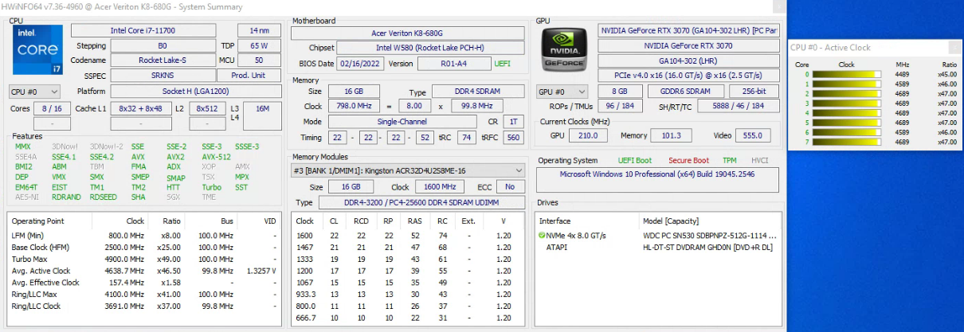Click the Turbo Max operating point row
The image size is (964, 332).
click(x=145, y=259)
